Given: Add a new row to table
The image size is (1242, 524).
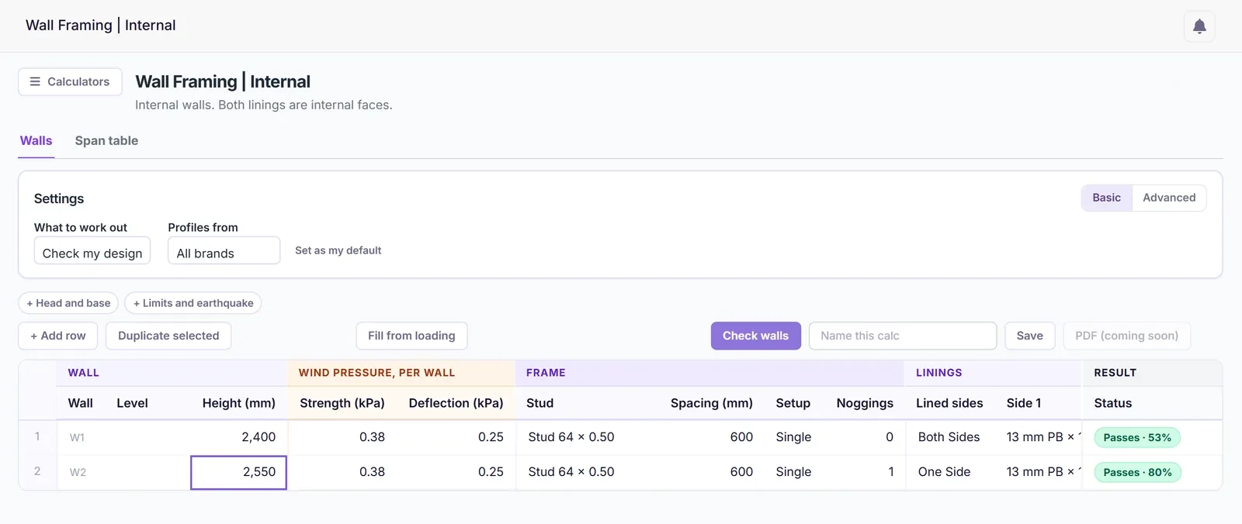Looking at the screenshot, I should [58, 336].
